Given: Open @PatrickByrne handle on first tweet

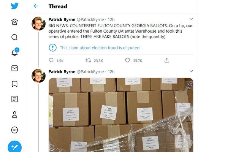Looking at the screenshot, I should coord(90,19).
